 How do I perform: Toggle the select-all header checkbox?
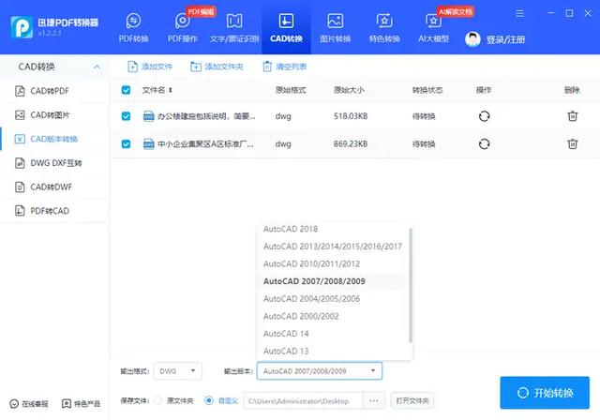pyautogui.click(x=126, y=90)
